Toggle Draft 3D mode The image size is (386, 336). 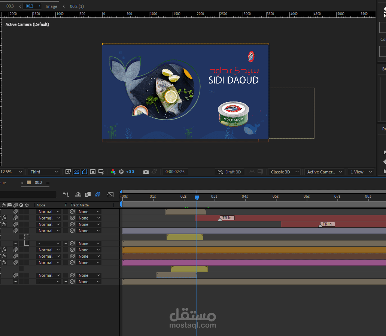coord(230,172)
